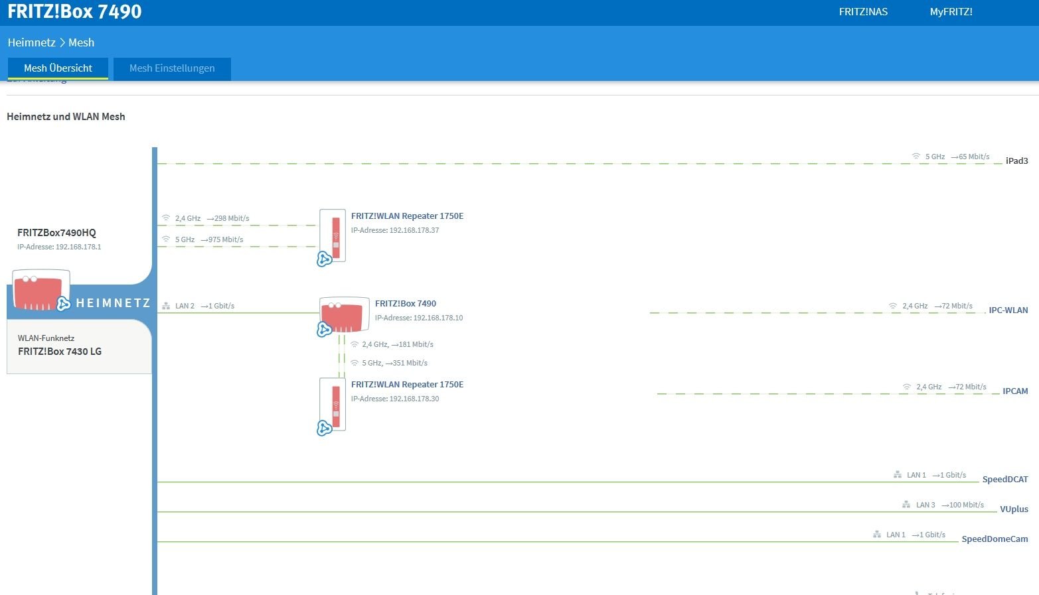1039x595 pixels.
Task: Click the FRITZBox7490HQ mesh master router icon
Action: 40,290
